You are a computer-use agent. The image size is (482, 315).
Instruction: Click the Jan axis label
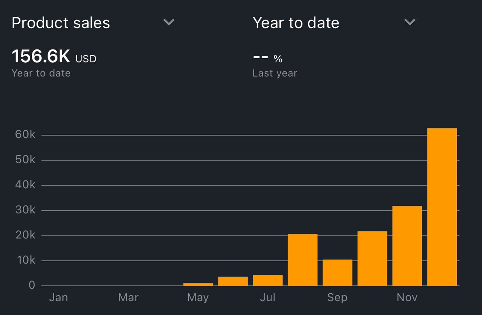[x=59, y=297]
